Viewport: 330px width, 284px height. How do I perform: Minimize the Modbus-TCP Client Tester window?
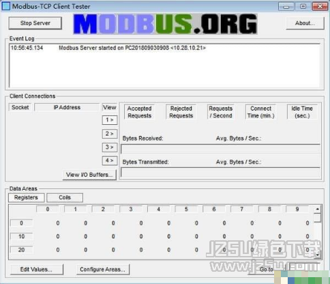[x=286, y=6]
